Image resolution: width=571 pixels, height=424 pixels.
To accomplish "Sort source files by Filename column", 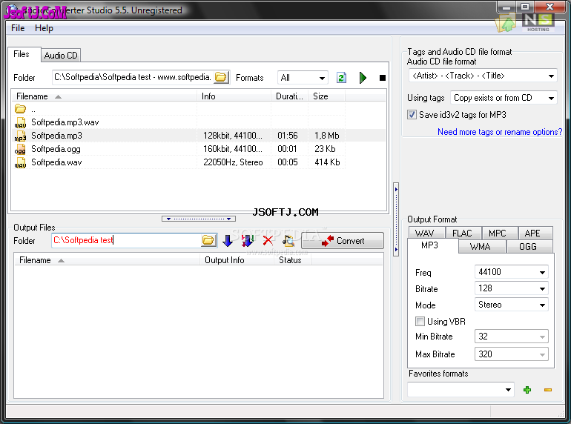I will pos(105,96).
